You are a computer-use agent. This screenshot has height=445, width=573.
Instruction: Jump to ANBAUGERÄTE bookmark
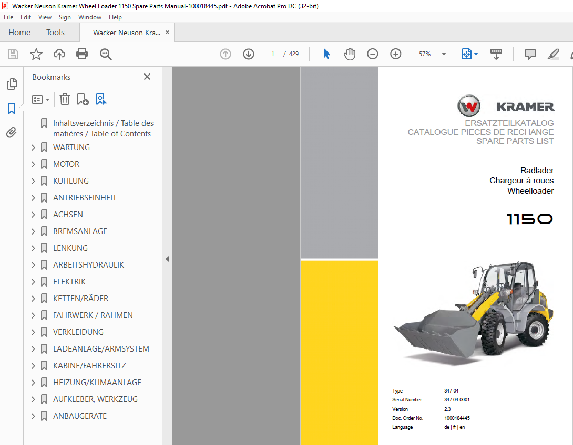(x=80, y=416)
